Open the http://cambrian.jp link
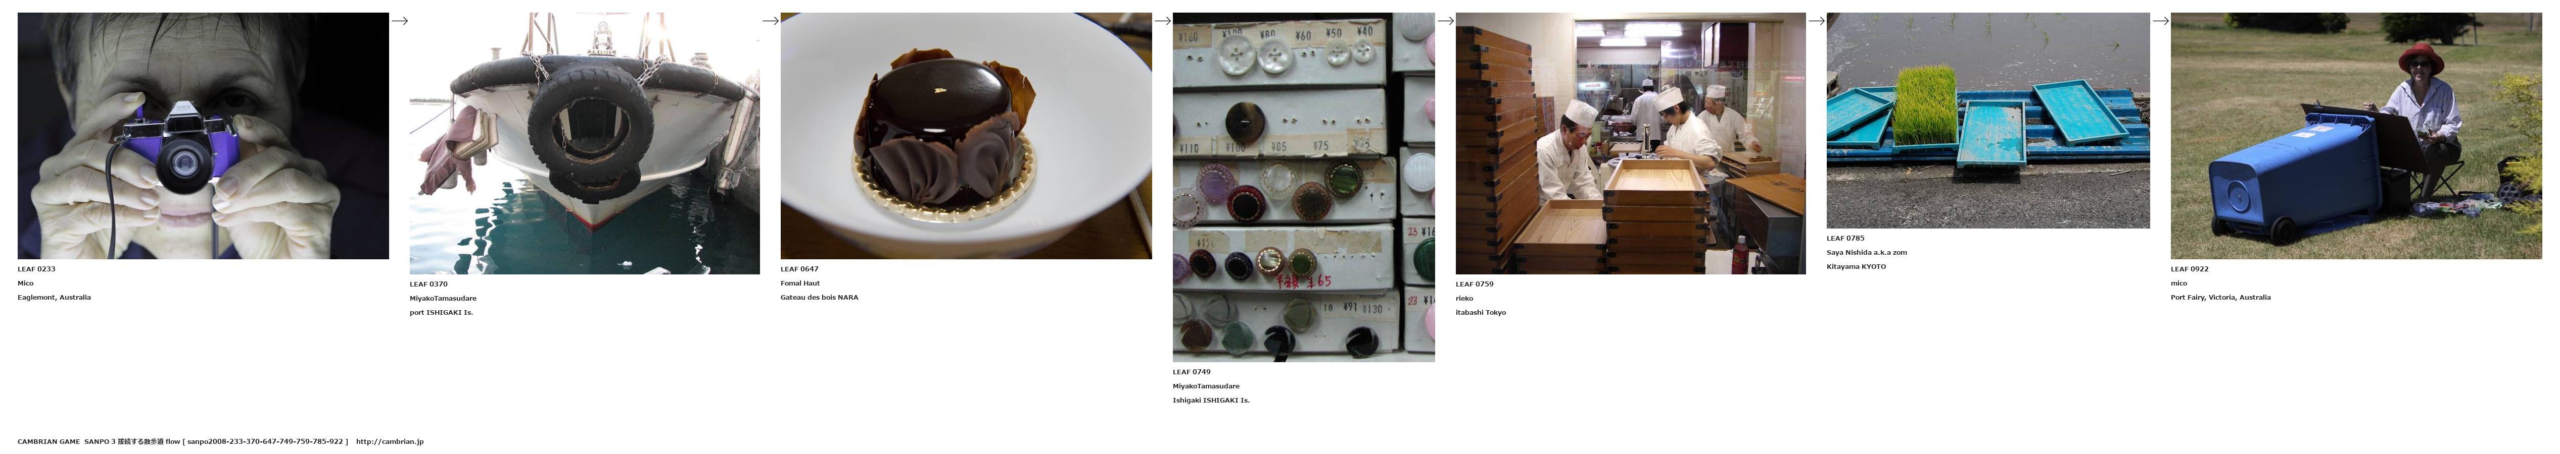The image size is (2560, 454). [390, 442]
